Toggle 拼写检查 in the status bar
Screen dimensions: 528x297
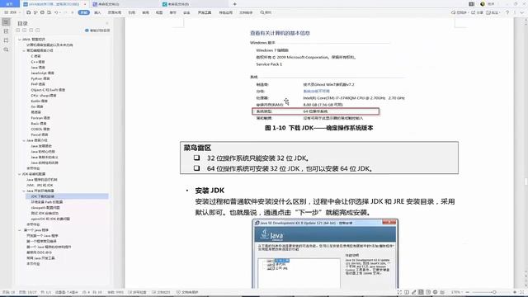pyautogui.click(x=138, y=292)
